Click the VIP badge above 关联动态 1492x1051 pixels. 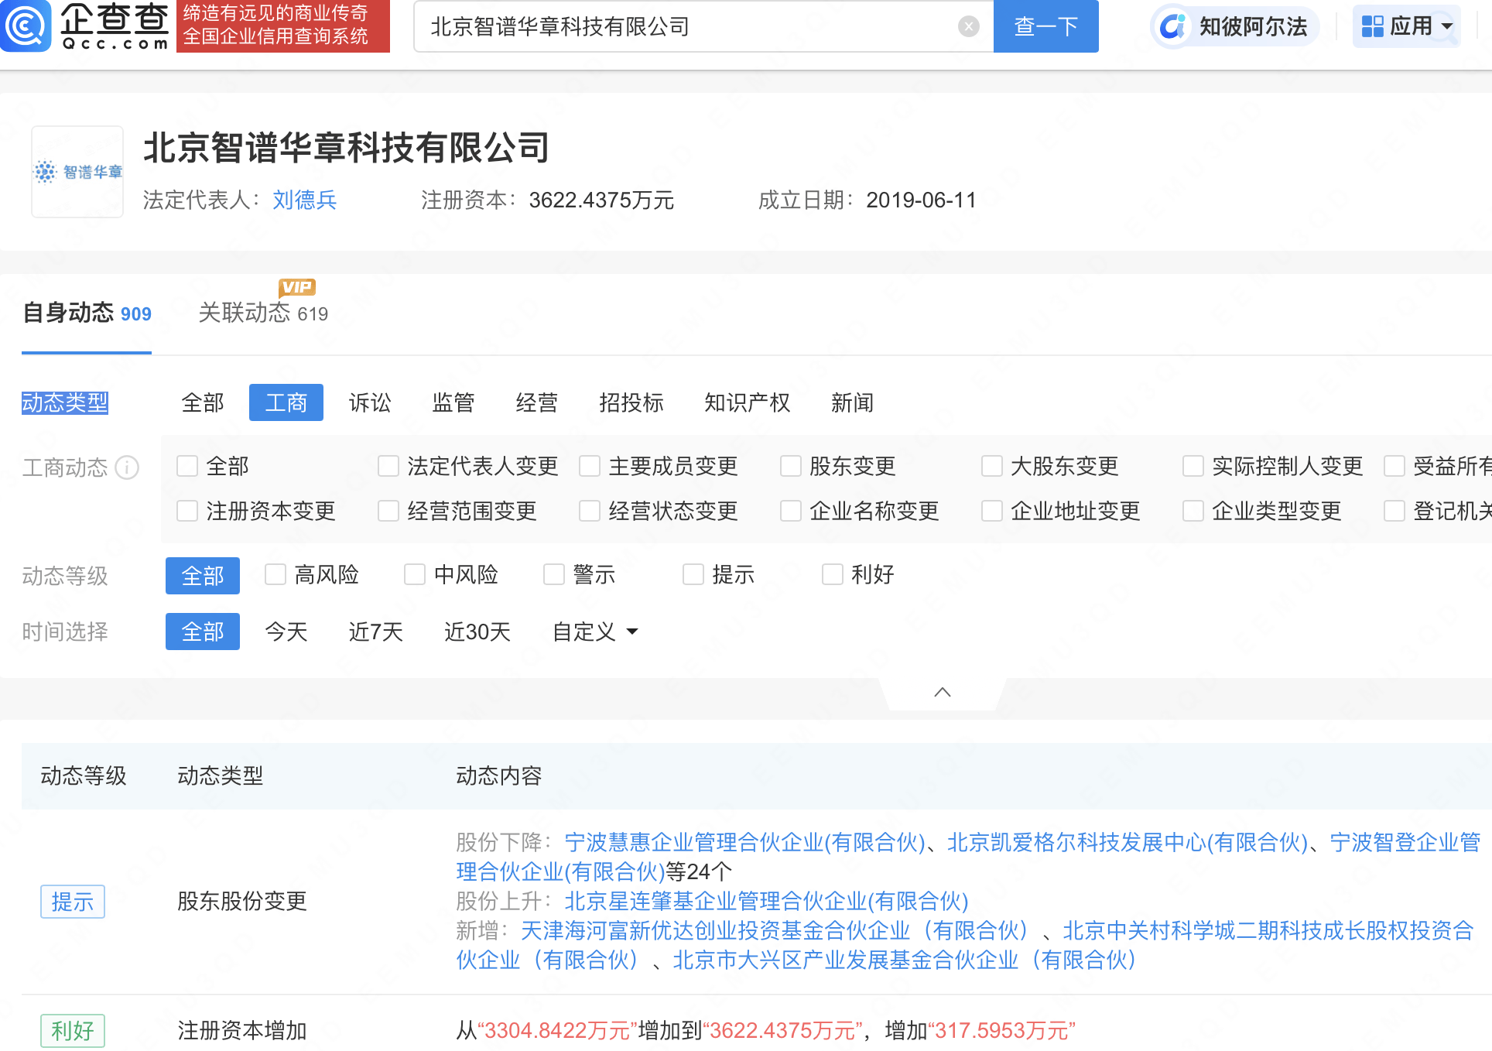tap(297, 288)
